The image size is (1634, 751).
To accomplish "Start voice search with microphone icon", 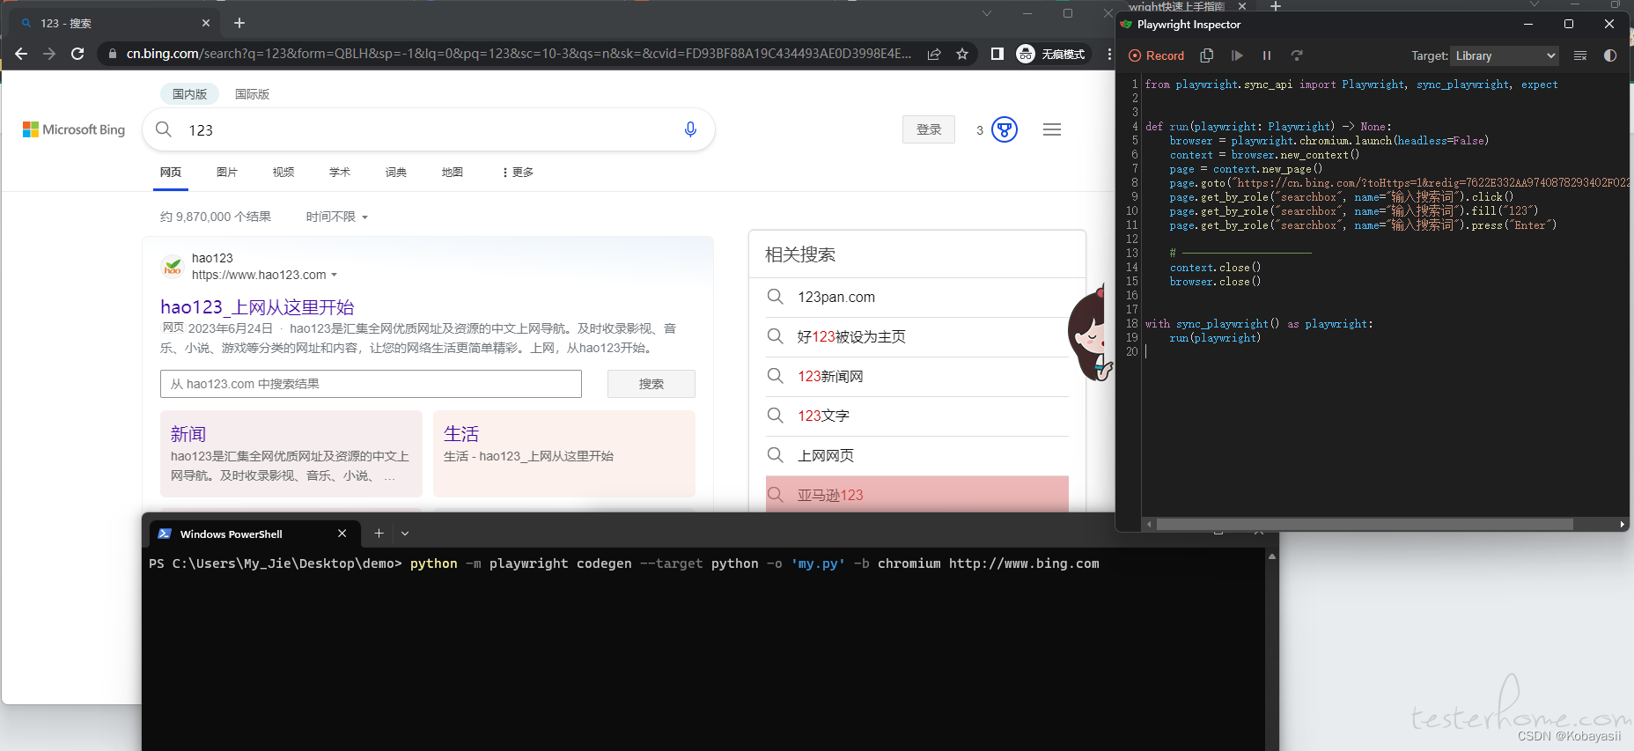I will click(x=690, y=129).
